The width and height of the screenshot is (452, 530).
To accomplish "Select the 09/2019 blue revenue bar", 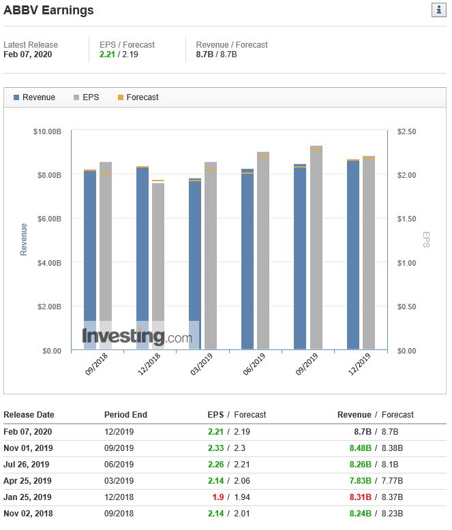I will click(300, 257).
